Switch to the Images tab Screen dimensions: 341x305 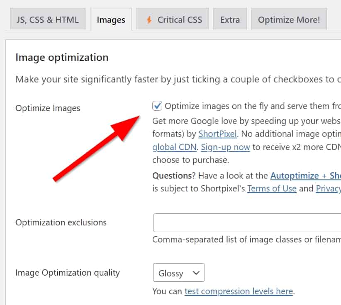(111, 20)
